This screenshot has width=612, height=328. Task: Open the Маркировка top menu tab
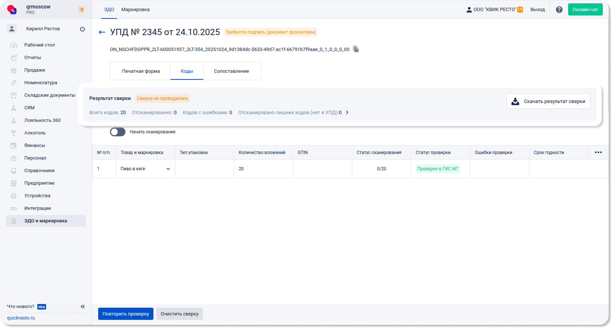[x=135, y=10]
